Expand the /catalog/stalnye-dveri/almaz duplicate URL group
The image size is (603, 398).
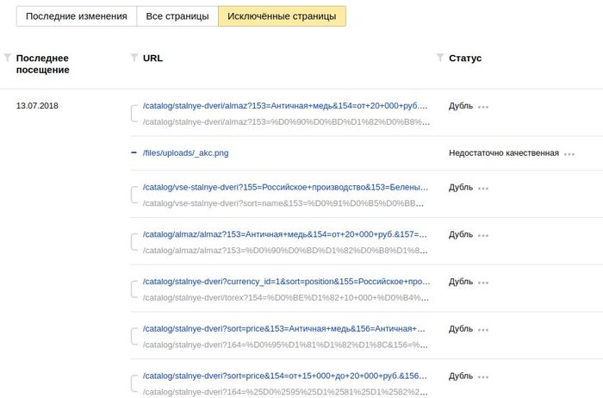(x=134, y=114)
